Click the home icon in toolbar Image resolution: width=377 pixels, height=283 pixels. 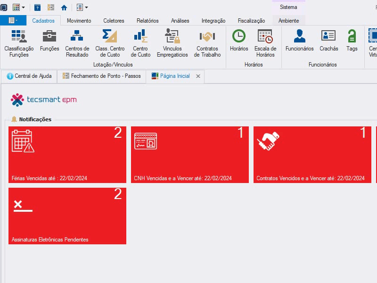pos(64,8)
